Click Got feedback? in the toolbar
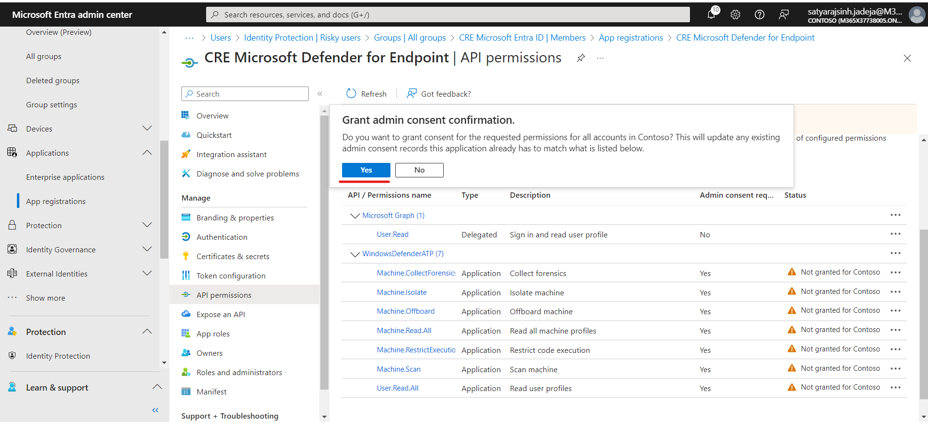This screenshot has height=422, width=928. (x=439, y=94)
